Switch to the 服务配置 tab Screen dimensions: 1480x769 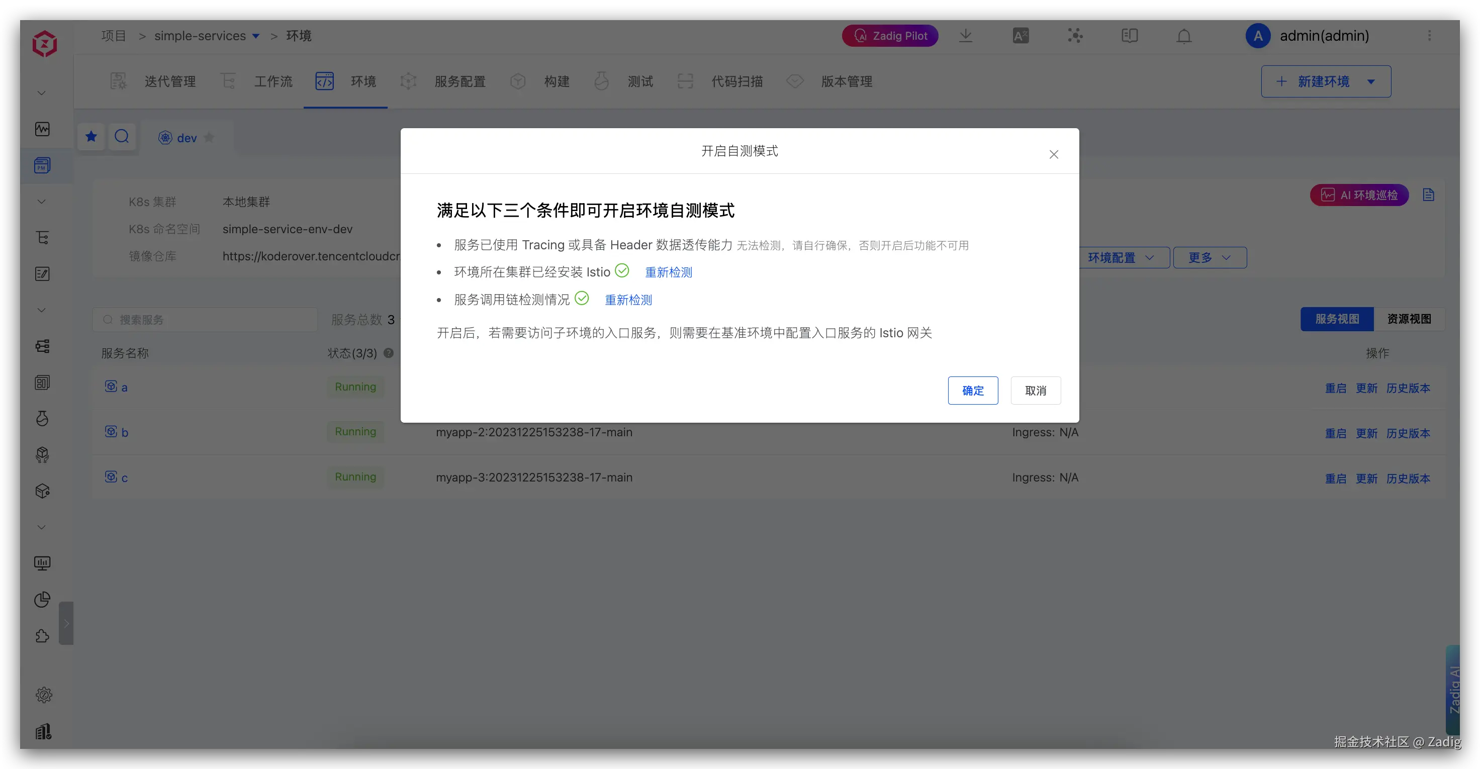pyautogui.click(x=459, y=81)
